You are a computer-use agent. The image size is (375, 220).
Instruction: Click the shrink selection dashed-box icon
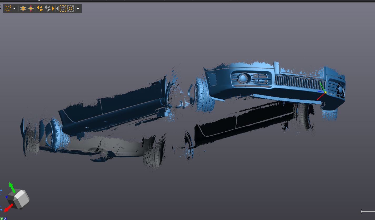pos(70,8)
